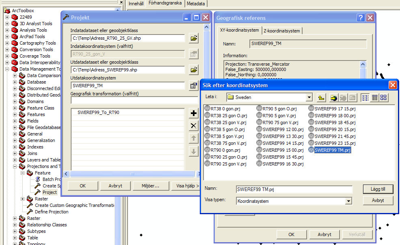Image resolution: width=400 pixels, height=245 pixels.
Task: Select ArcToolbox root node
Action: click(23, 11)
